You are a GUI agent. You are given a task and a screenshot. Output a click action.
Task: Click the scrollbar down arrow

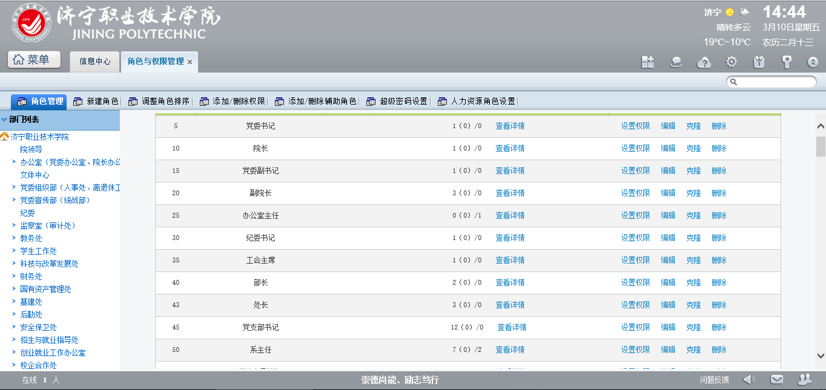tap(821, 356)
